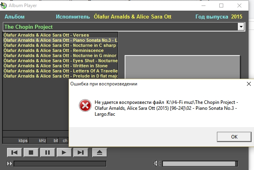Click the playback seek bar

[x=60, y=164]
